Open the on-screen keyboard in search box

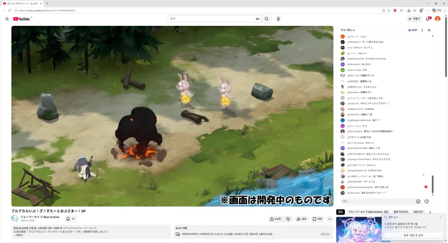coord(257,19)
